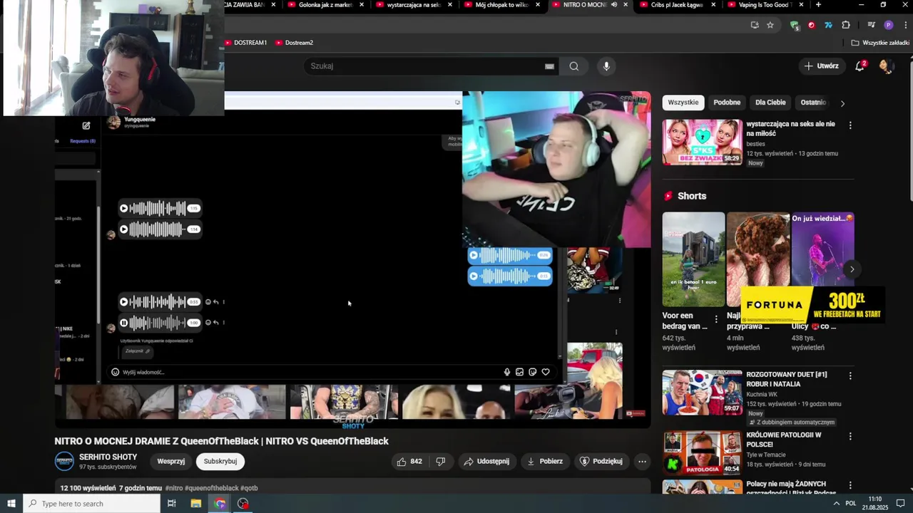Open KRÓLOWE PATOLOGII W POLSCE thumbnail
The image size is (913, 513).
[x=703, y=453]
